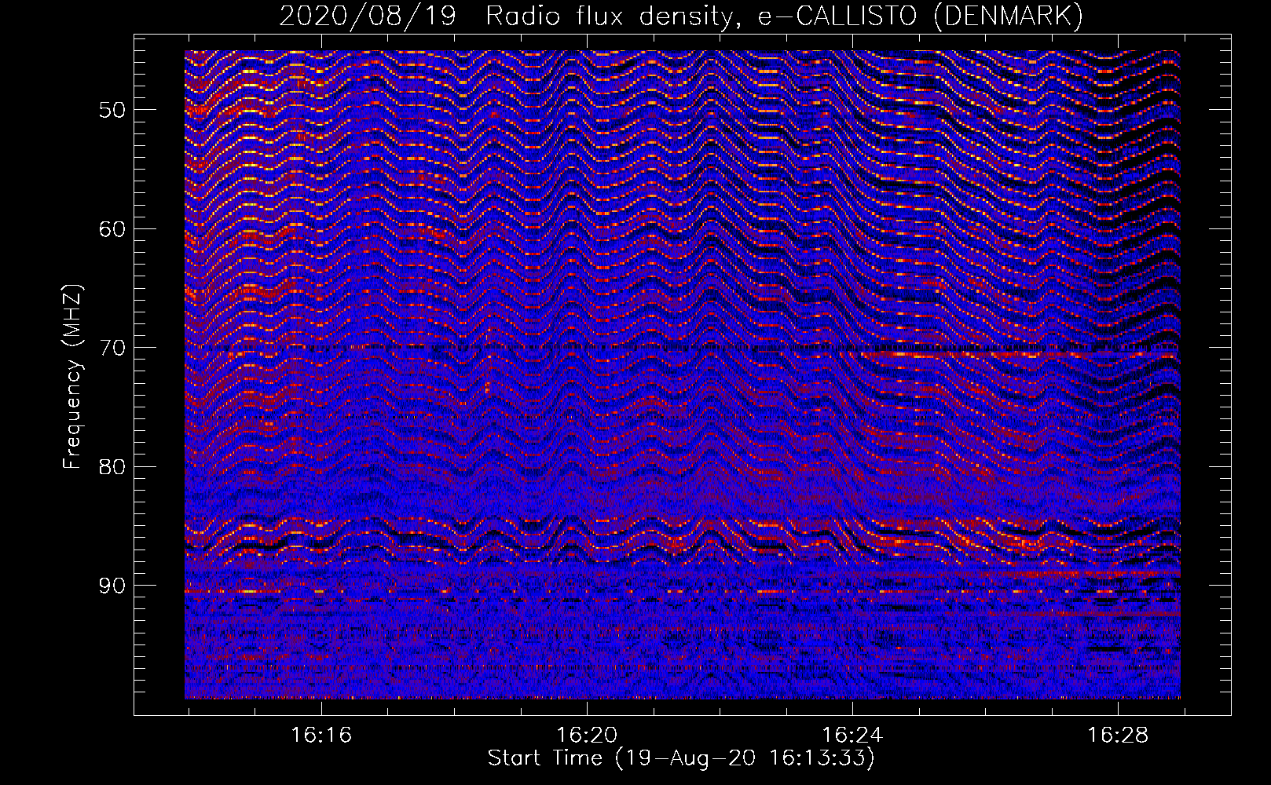Click the 16:24 time tick label
The height and width of the screenshot is (785, 1271).
point(852,735)
